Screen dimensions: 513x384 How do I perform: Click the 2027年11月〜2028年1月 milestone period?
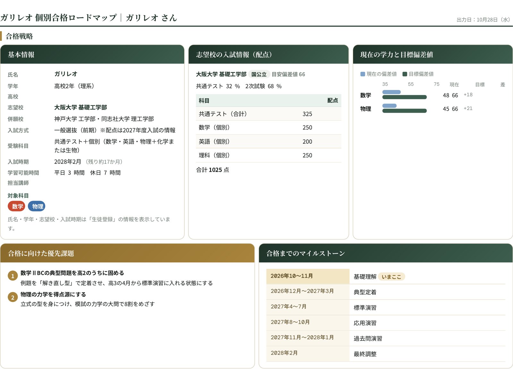(302, 338)
